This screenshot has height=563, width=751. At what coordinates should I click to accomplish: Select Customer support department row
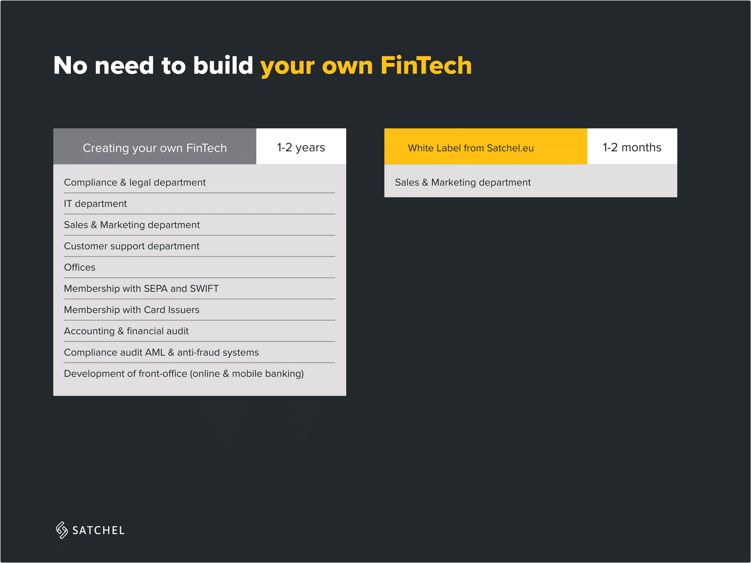pos(131,246)
